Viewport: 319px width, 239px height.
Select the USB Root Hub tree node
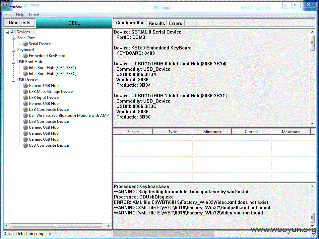[30, 62]
